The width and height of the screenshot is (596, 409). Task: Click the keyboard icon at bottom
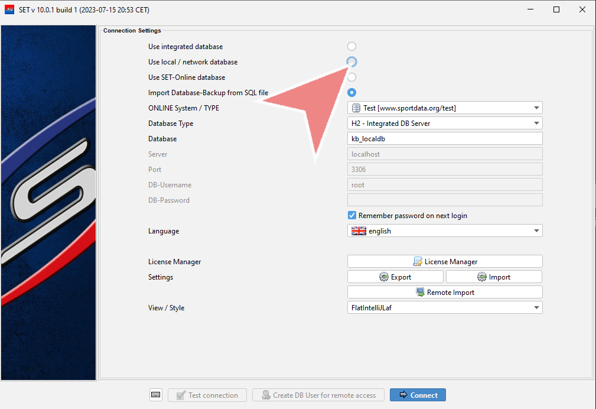click(155, 395)
